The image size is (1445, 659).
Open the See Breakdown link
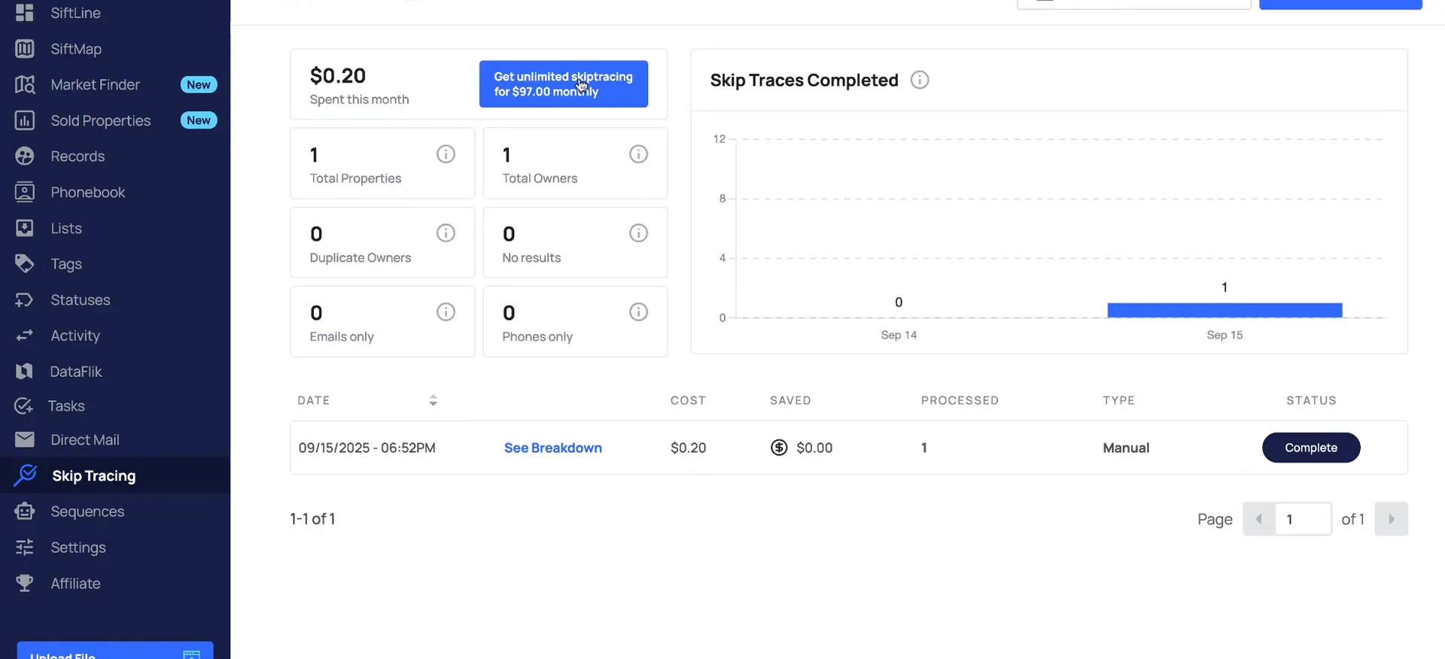pyautogui.click(x=553, y=448)
